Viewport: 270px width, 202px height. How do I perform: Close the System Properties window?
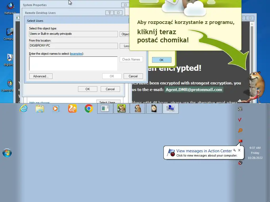click(125, 5)
